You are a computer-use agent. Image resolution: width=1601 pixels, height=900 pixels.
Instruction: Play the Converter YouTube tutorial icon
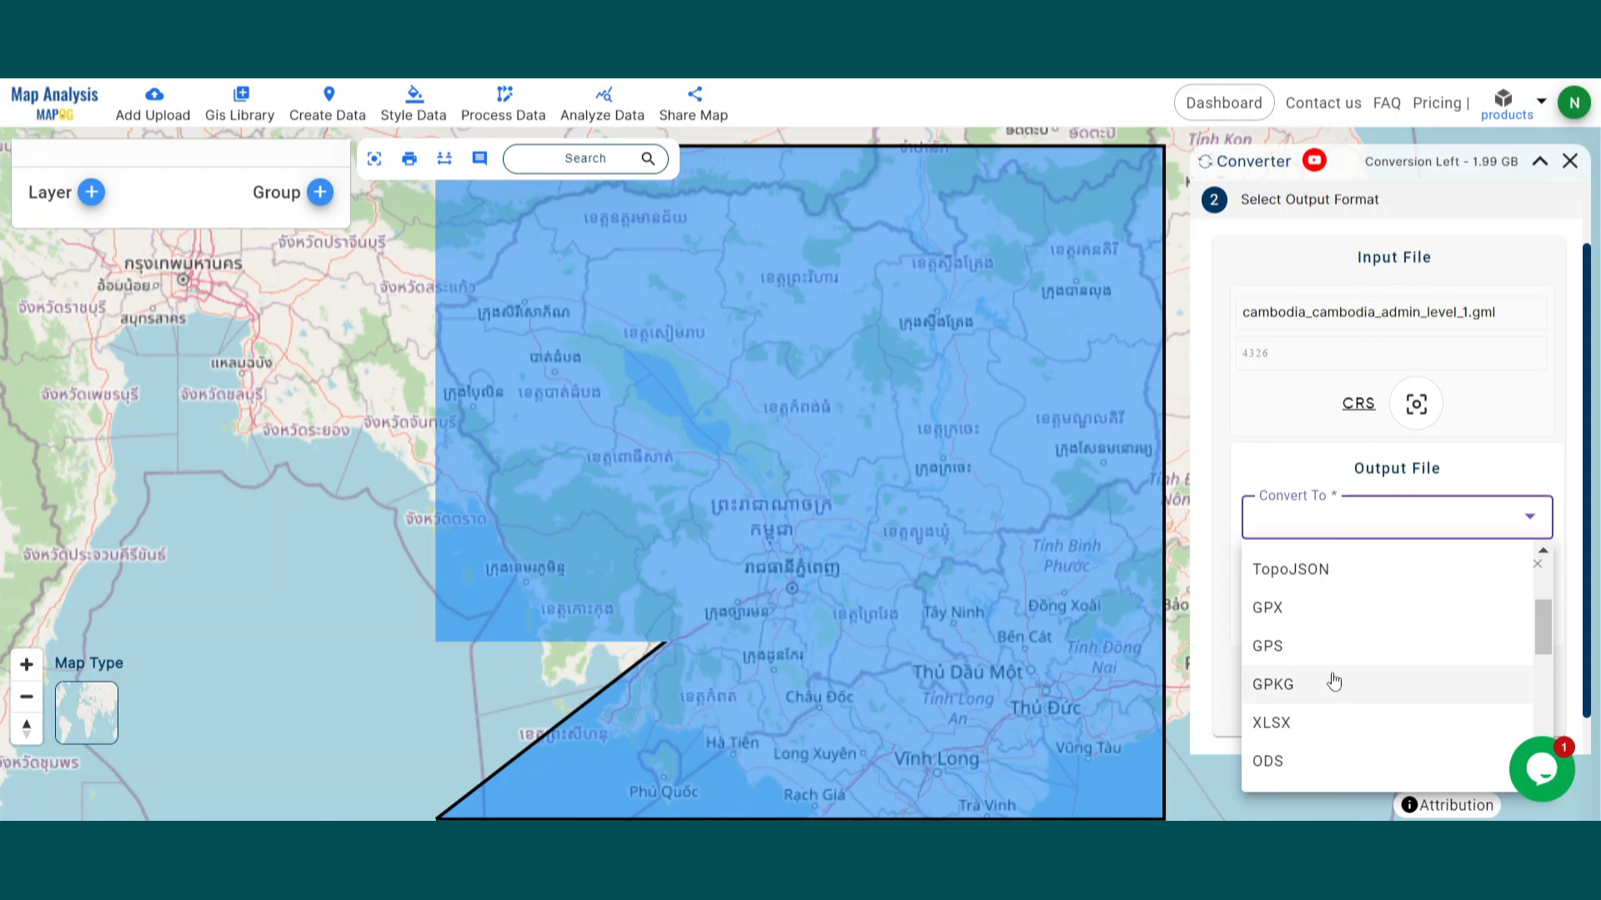1314,161
